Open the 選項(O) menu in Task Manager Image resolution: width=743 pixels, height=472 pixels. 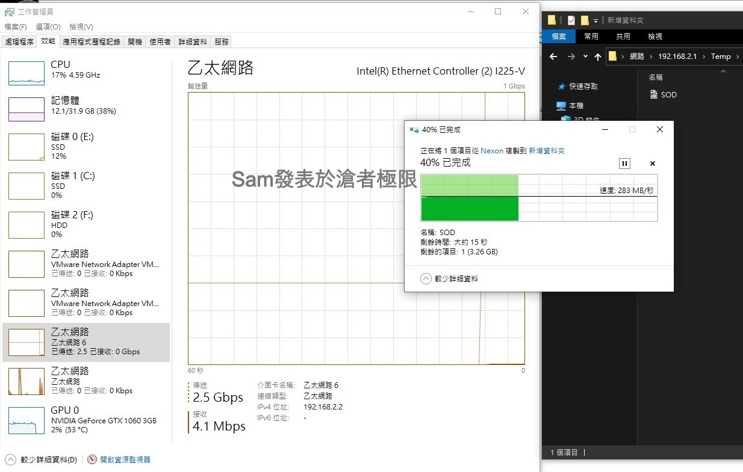48,27
